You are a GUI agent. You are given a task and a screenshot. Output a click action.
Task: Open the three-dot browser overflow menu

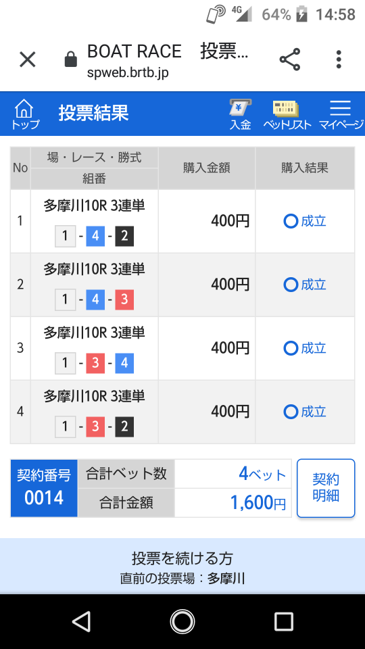[x=339, y=59]
